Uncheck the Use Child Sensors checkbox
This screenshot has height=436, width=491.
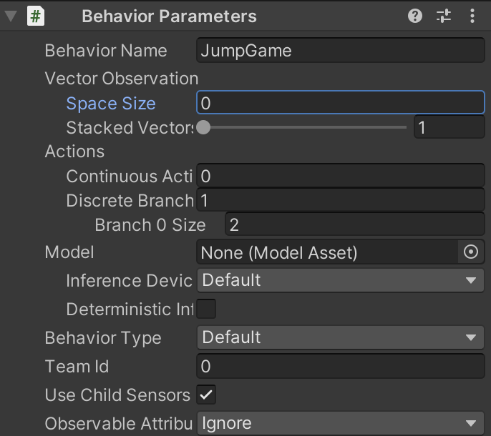pos(206,395)
